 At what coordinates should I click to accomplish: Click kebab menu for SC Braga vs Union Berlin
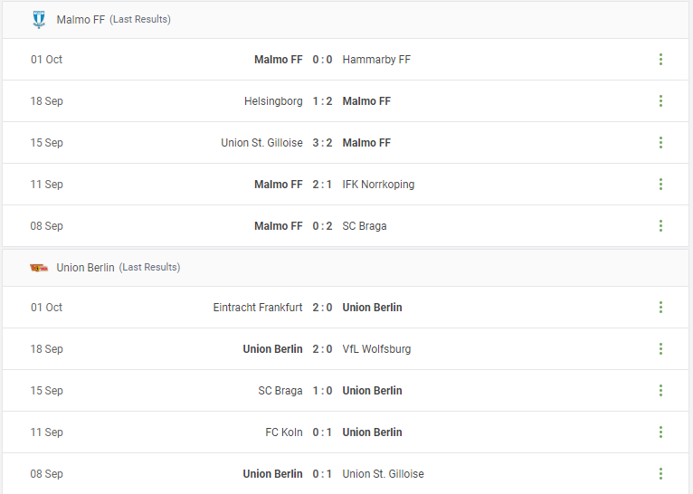click(x=660, y=390)
